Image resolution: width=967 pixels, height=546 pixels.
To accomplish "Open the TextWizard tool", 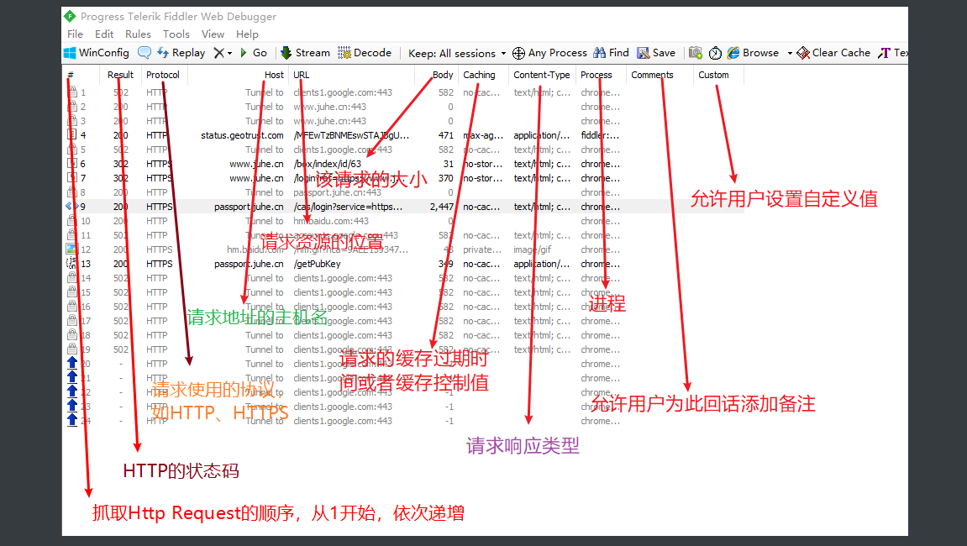I will [x=893, y=53].
